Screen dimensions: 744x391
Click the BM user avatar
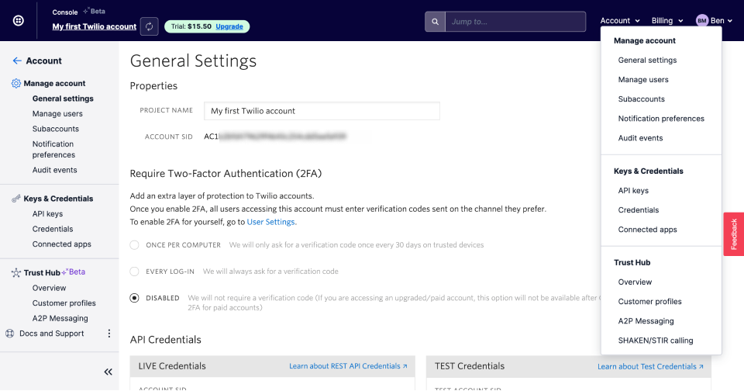pos(702,20)
